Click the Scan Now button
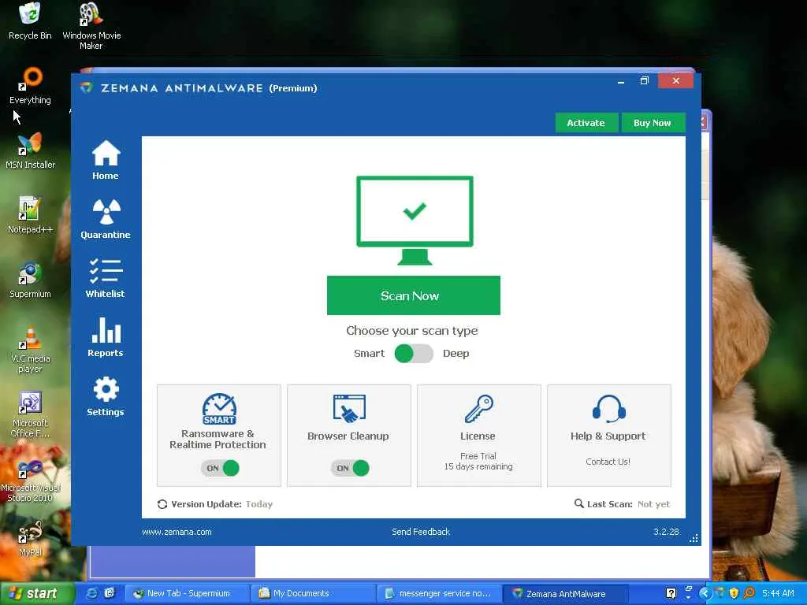This screenshot has height=605, width=807. point(414,295)
